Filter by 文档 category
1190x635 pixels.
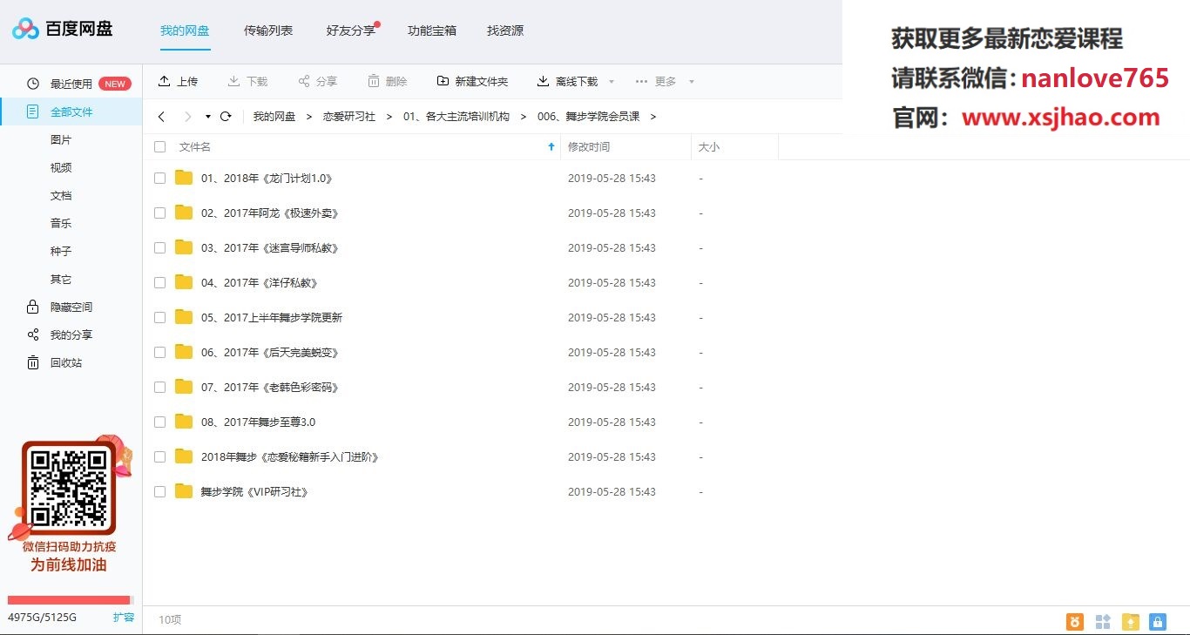(61, 195)
